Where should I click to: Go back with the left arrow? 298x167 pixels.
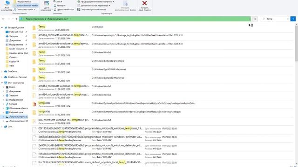(x=3, y=19)
